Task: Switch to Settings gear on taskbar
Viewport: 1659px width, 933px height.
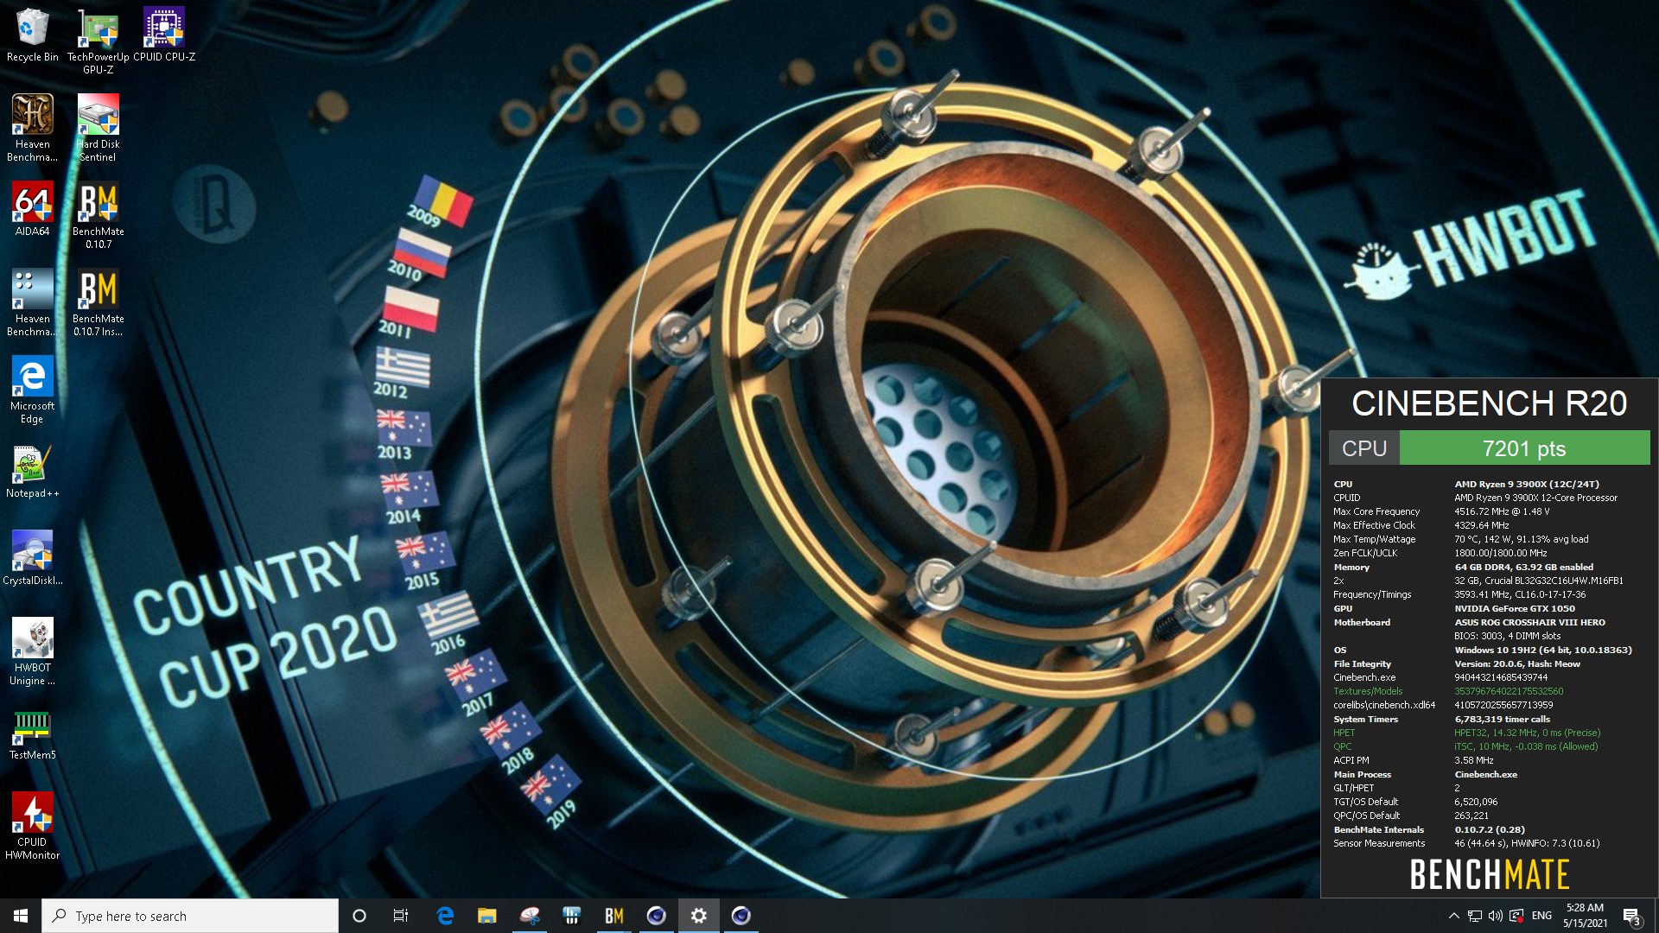Action: 698,916
